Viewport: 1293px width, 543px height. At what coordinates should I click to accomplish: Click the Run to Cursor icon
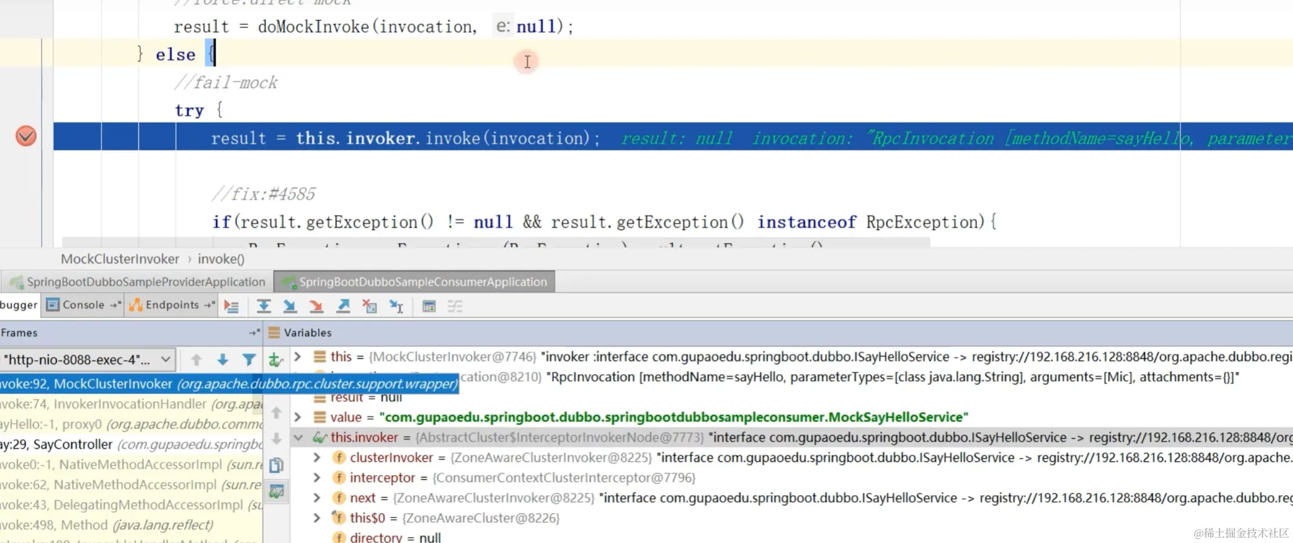coord(396,306)
